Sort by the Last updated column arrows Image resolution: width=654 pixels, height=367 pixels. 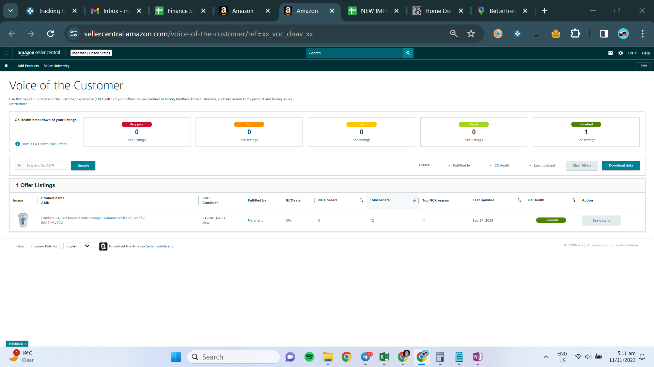tap(519, 200)
